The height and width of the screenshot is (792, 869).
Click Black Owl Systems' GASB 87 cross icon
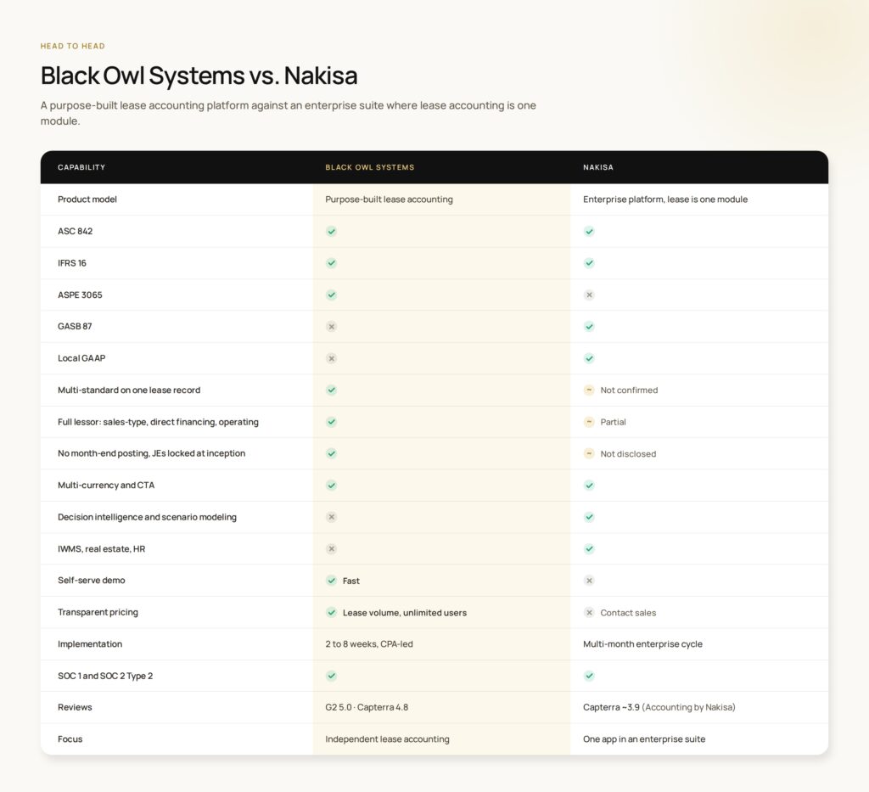pos(332,327)
